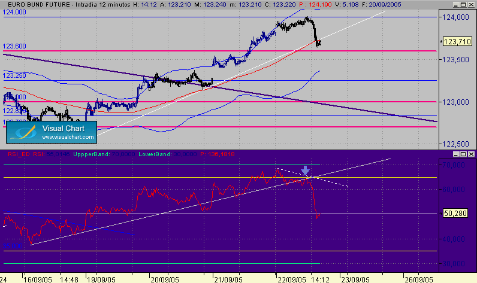Close the RSI_ED indicator panel
Screen dimensions: 477x283
pos(470,154)
